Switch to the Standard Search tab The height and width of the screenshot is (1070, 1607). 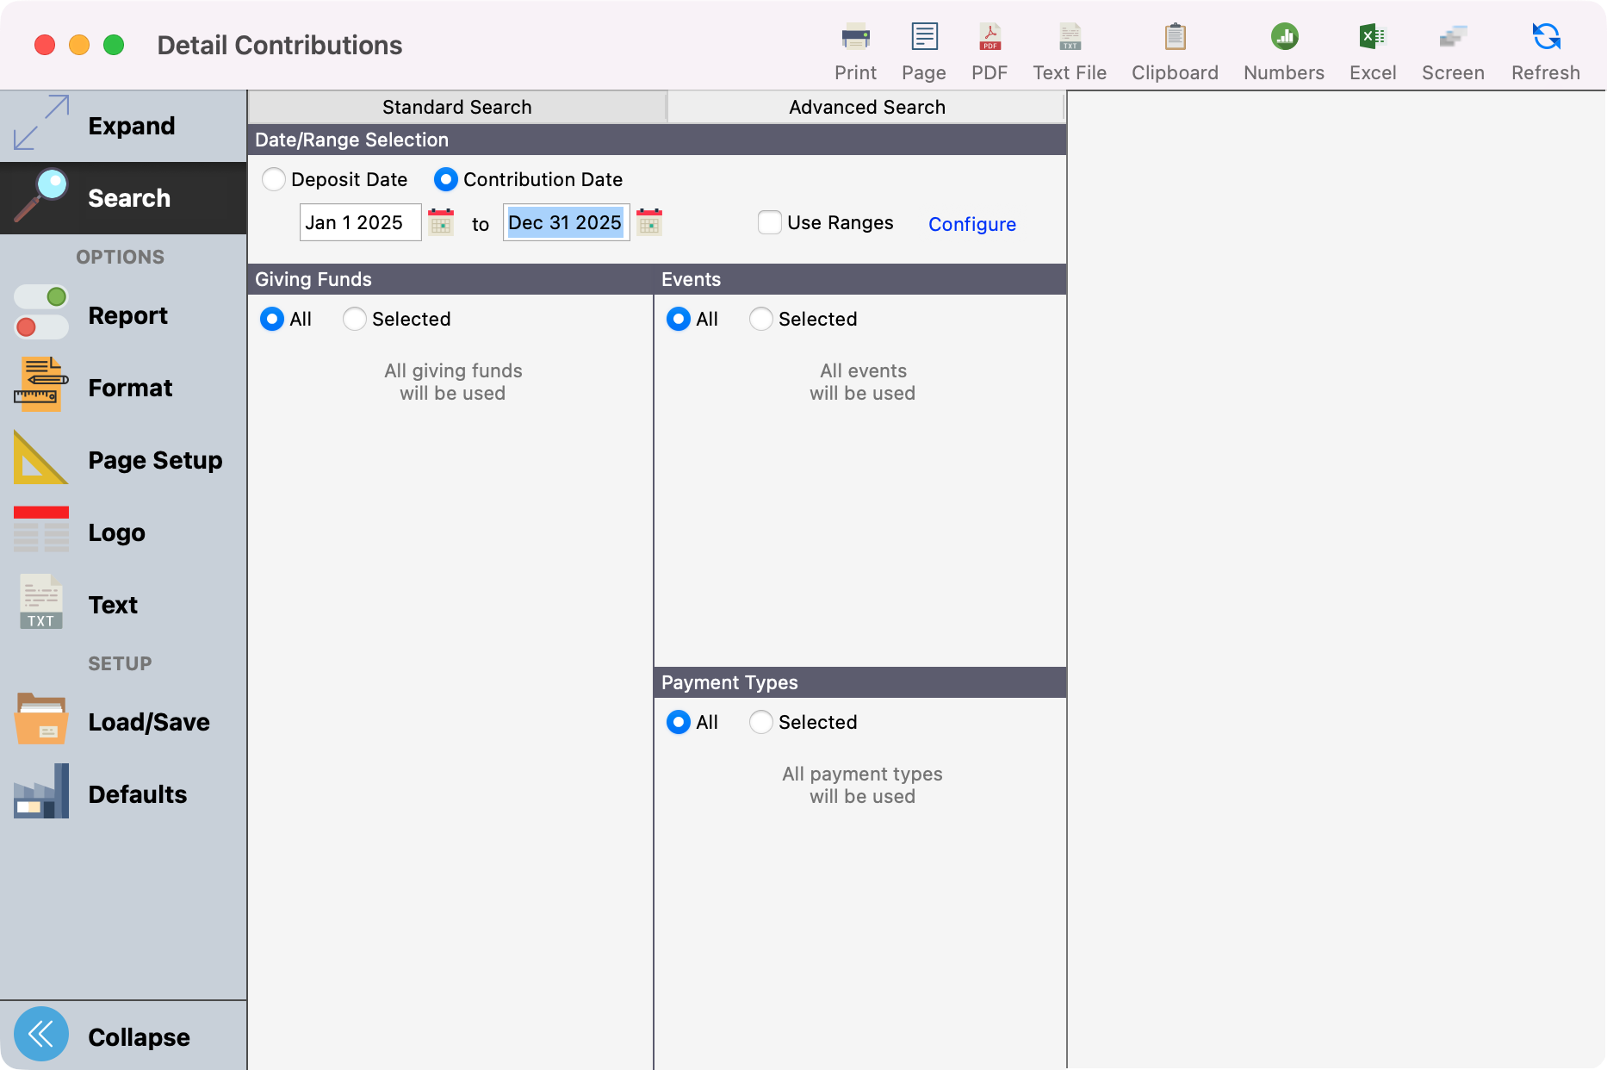coord(457,107)
